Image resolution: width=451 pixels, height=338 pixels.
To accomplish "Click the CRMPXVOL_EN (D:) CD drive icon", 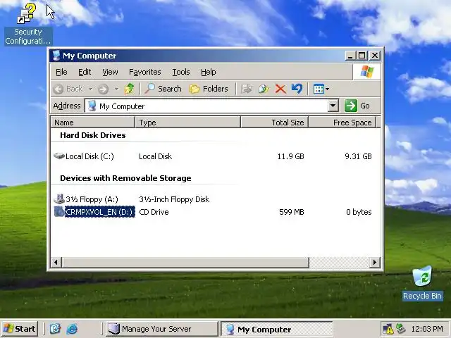I will click(59, 212).
